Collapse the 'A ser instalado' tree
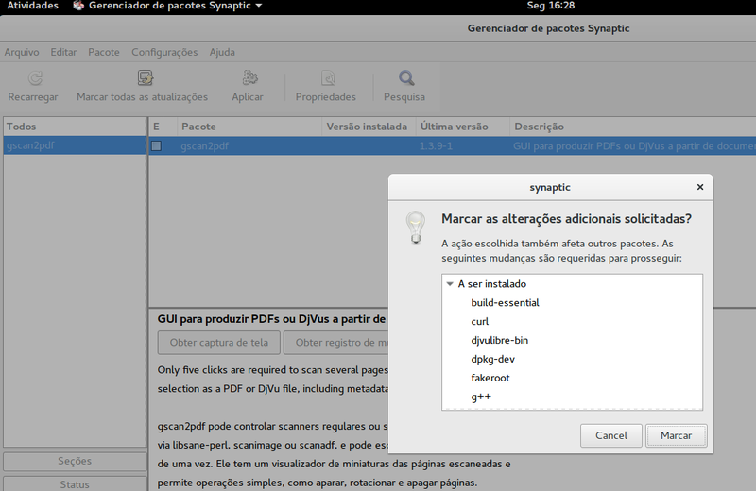This screenshot has width=756, height=491. coord(450,284)
